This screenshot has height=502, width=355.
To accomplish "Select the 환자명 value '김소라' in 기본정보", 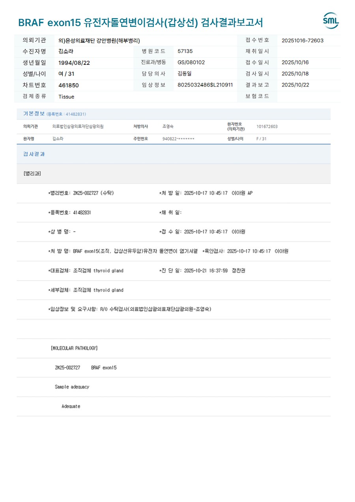I will [58, 139].
